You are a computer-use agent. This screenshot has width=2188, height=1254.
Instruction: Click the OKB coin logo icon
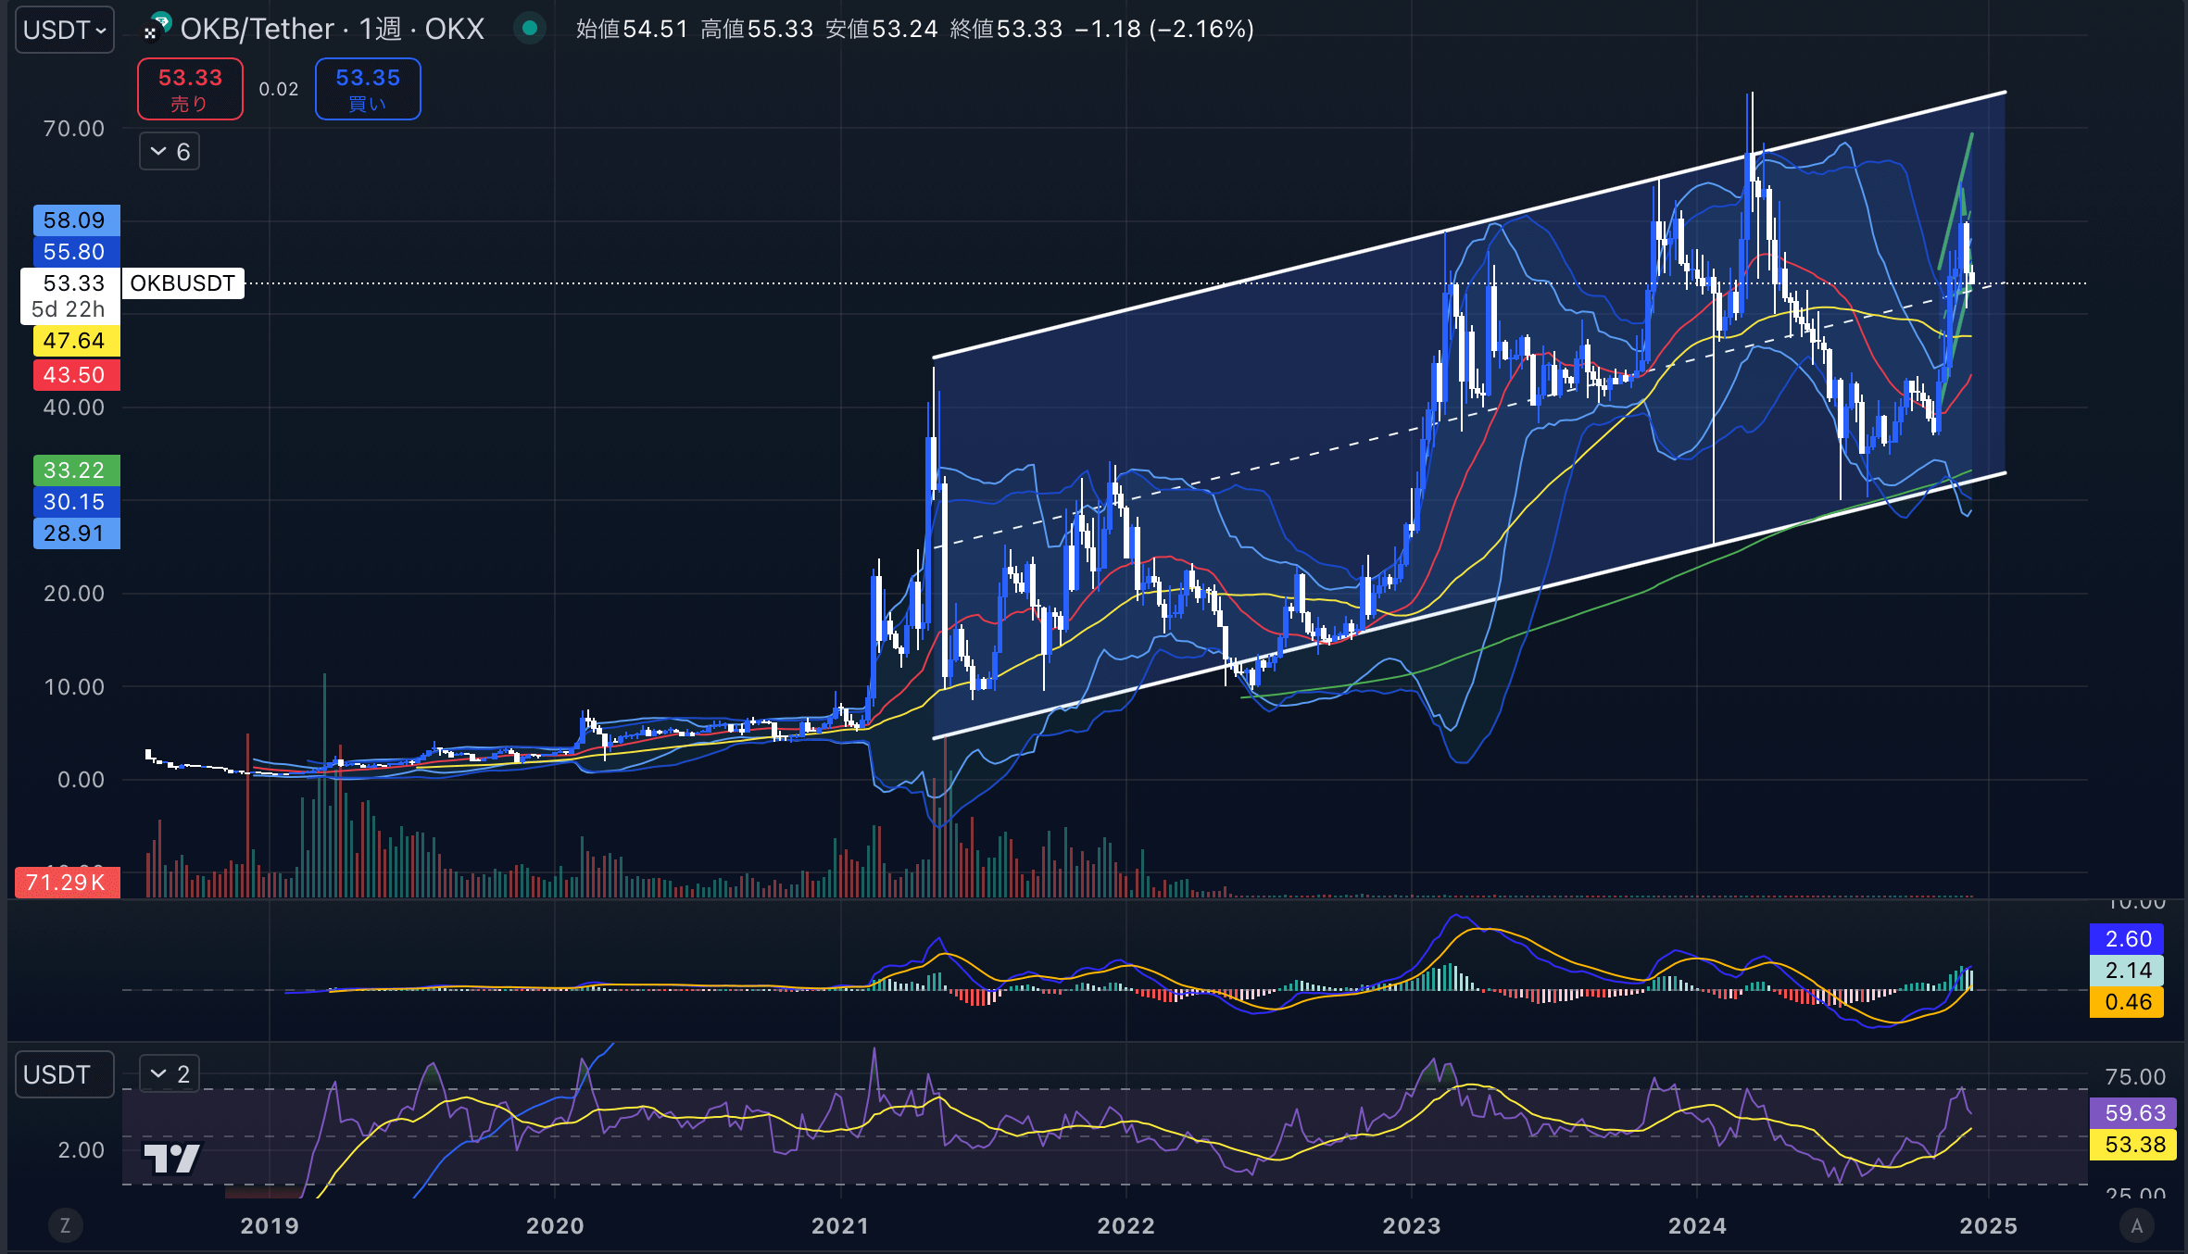[x=158, y=27]
